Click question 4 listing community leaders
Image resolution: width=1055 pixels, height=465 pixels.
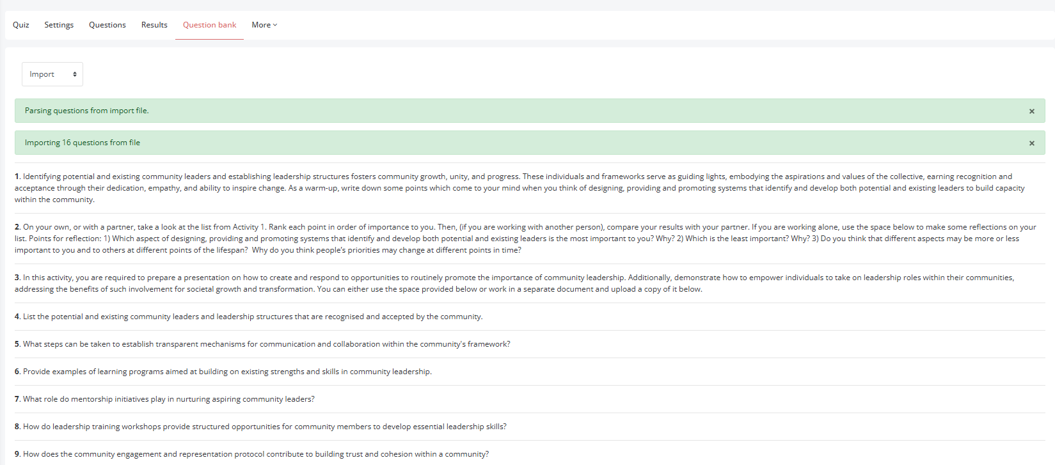(249, 317)
